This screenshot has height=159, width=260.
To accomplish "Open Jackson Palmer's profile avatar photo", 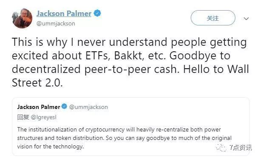I will pyautogui.click(x=22, y=18).
